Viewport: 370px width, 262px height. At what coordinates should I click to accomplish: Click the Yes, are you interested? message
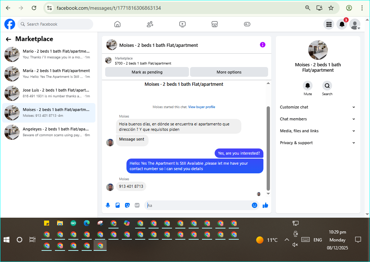239,153
